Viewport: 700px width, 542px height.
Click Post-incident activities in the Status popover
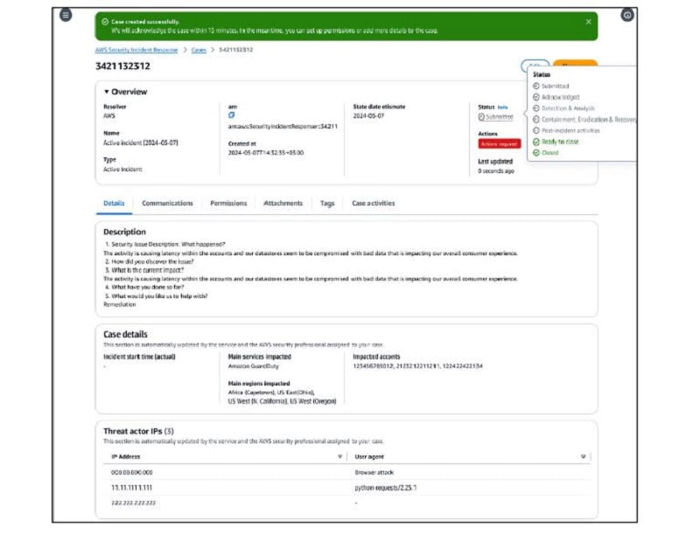[x=570, y=131]
